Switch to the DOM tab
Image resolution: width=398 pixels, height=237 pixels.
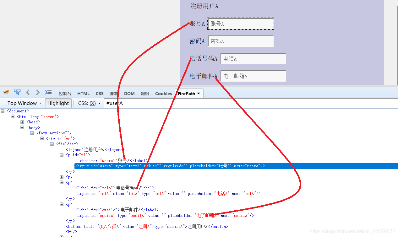click(x=129, y=94)
